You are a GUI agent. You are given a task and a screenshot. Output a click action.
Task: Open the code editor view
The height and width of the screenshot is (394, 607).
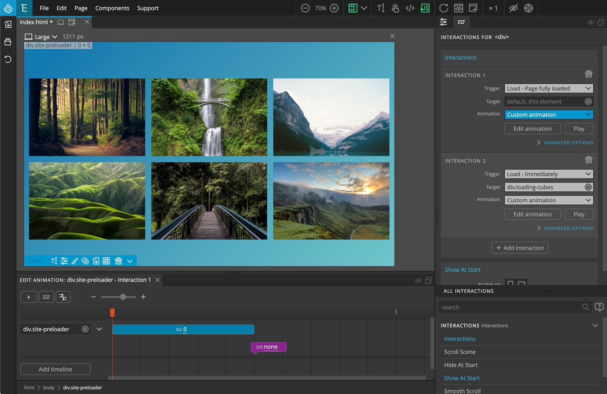pos(410,8)
